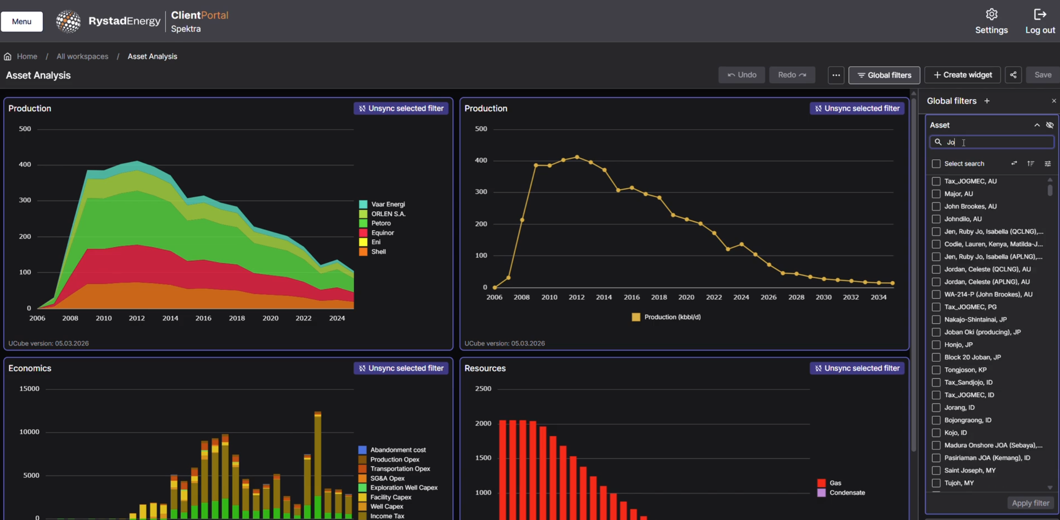Click Unsync selected filter on Economics widget
Viewport: 1060px width, 520px height.
click(x=401, y=368)
